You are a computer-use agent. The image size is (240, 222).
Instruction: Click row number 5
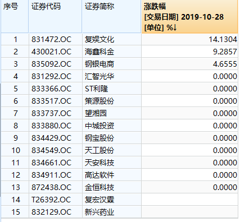tap(16, 89)
